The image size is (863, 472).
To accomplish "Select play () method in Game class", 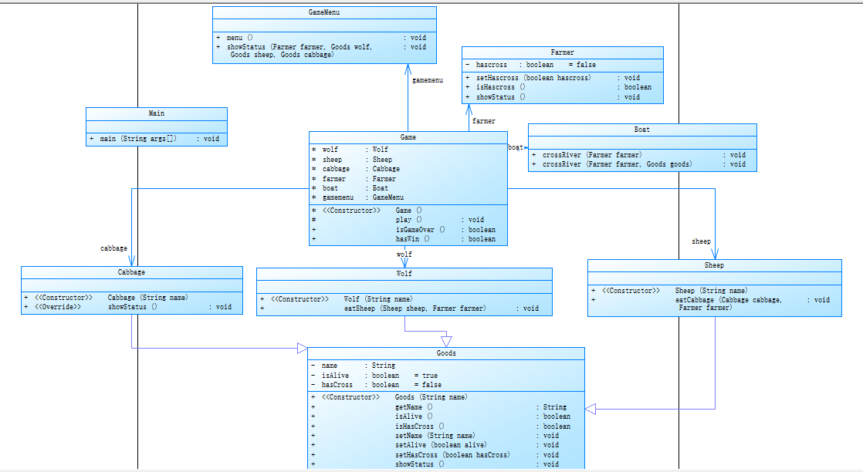I will (x=398, y=220).
